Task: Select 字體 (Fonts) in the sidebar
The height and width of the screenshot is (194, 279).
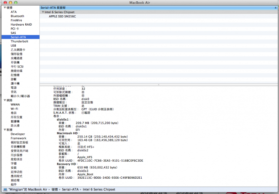Action: coord(14,163)
